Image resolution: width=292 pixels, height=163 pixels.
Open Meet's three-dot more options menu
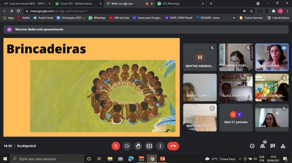[160, 146]
